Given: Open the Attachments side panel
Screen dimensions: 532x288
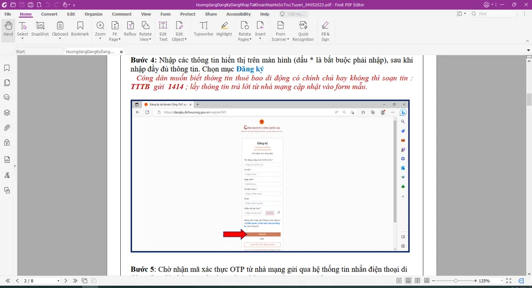Looking at the screenshot, I should [7, 128].
